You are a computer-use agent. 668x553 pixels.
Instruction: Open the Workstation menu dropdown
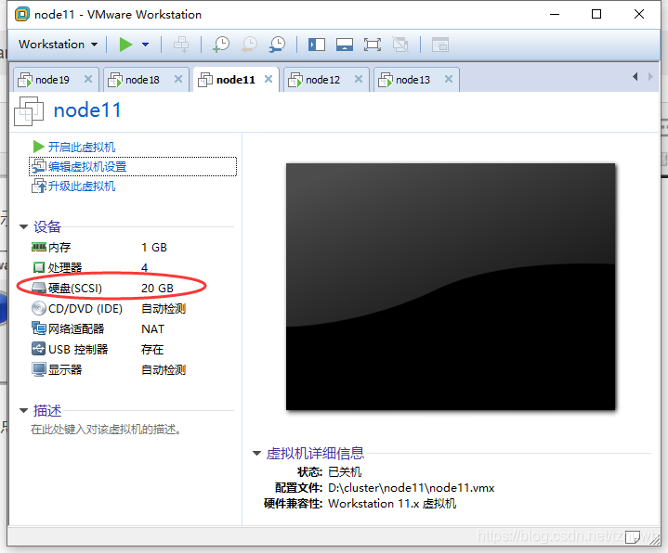pos(58,45)
